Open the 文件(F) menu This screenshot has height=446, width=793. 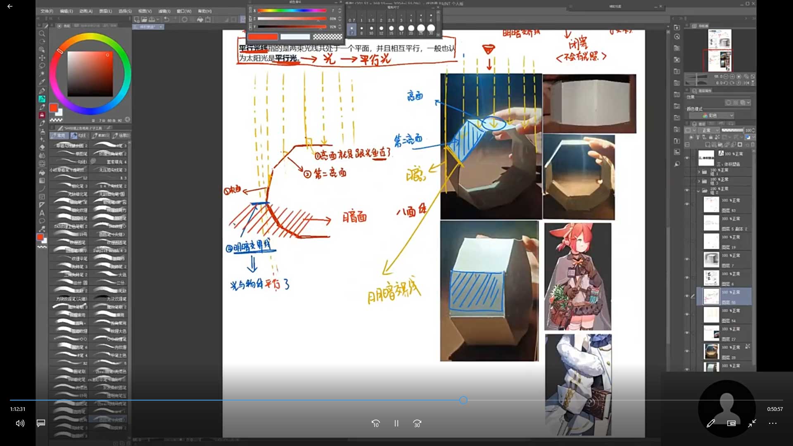click(x=47, y=11)
